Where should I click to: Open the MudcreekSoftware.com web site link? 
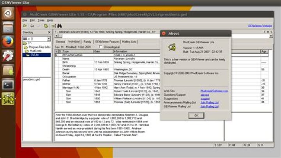[214, 91]
